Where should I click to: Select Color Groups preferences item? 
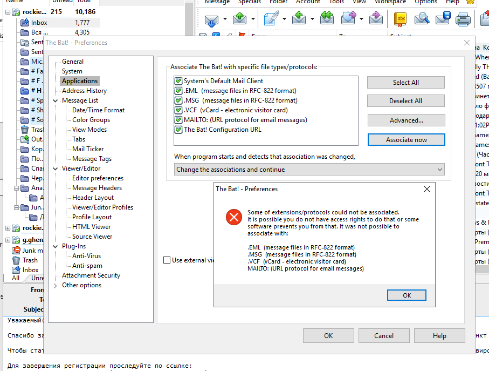91,120
